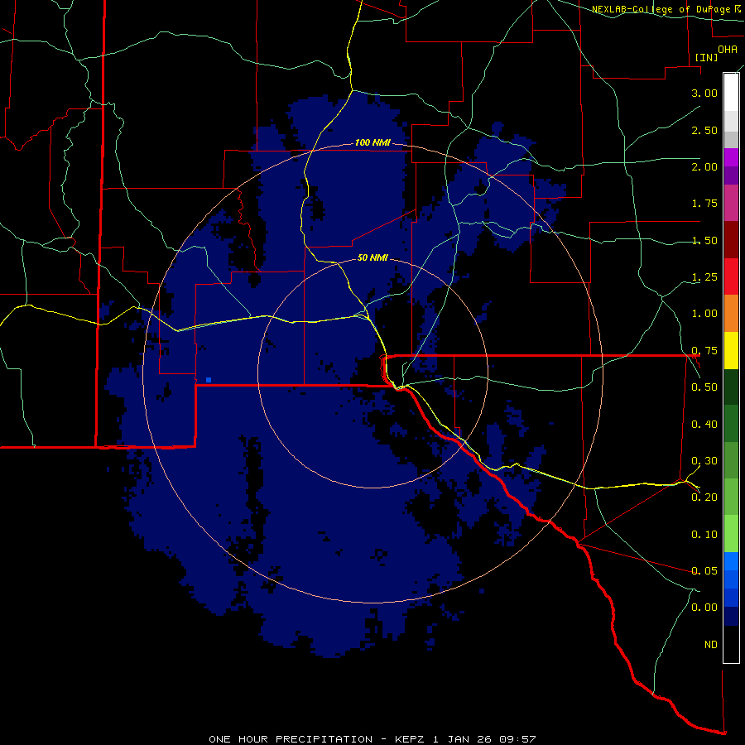Select the magenta legend color swatch

pyautogui.click(x=731, y=157)
